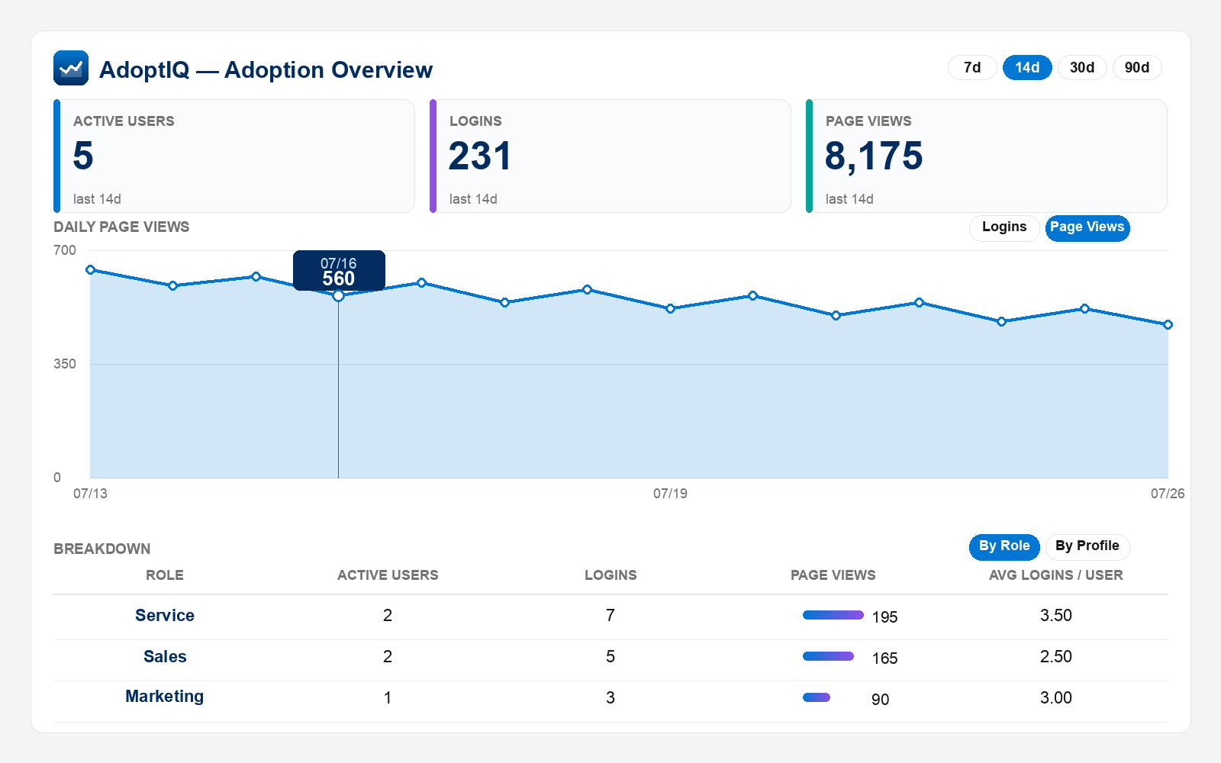Screen dimensions: 1221x763
Task: Switch breakdown to By Profile
Action: tap(1087, 546)
